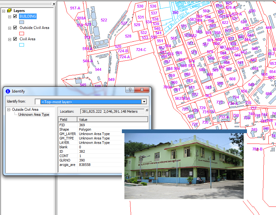The image size is (276, 215).
Task: Click parcel label 656 on map
Action: tap(269, 94)
